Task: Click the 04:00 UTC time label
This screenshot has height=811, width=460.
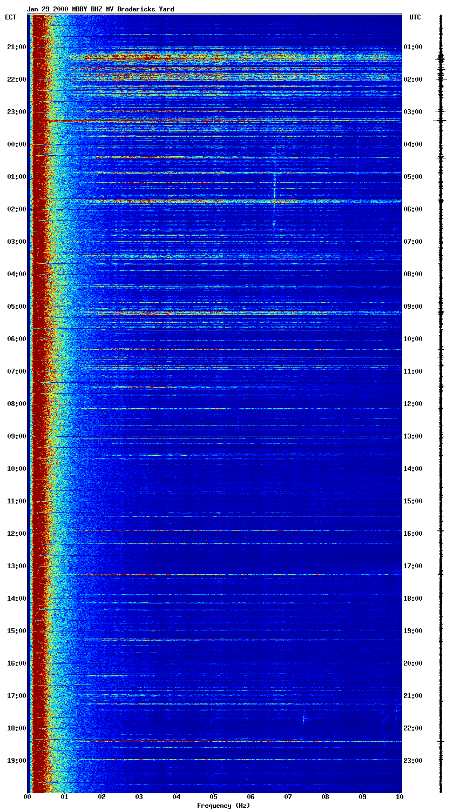Action: (413, 144)
